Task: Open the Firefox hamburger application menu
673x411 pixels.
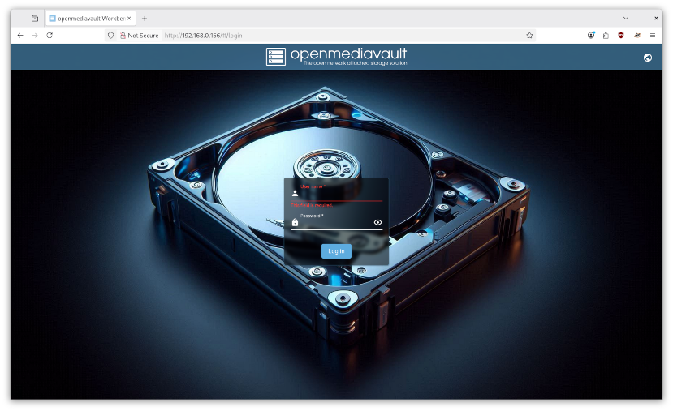Action: pyautogui.click(x=652, y=36)
